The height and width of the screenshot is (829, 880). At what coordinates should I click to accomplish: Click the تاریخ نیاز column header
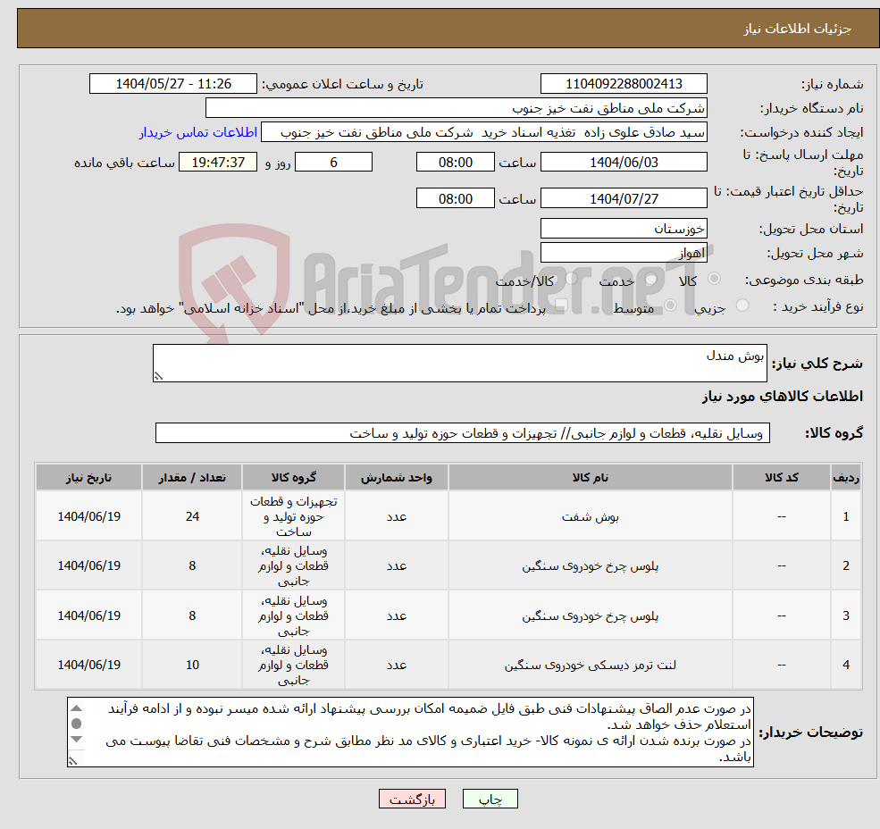point(88,477)
